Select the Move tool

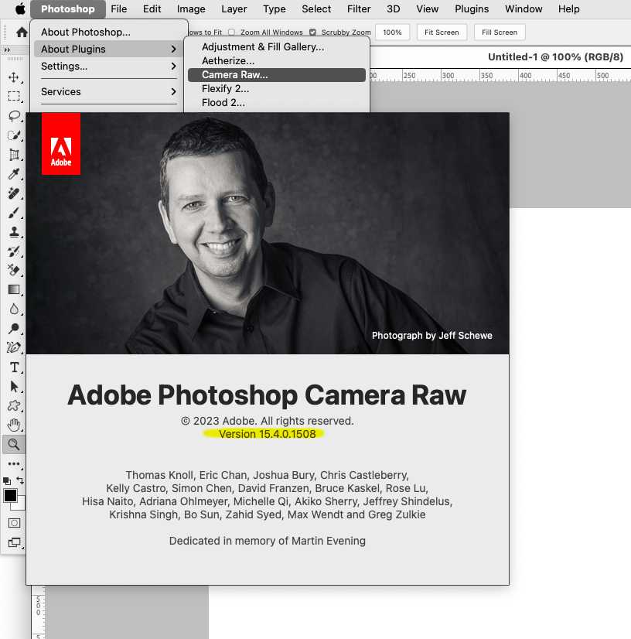pyautogui.click(x=14, y=77)
